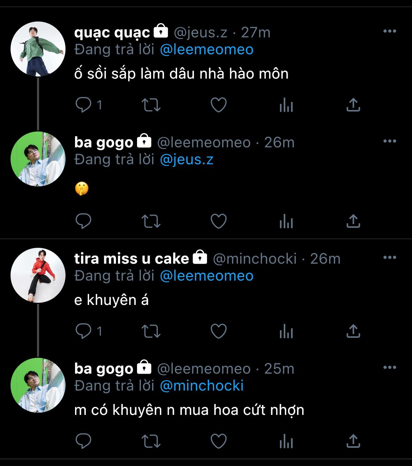Like quạc quạc's tweet

coord(218,105)
